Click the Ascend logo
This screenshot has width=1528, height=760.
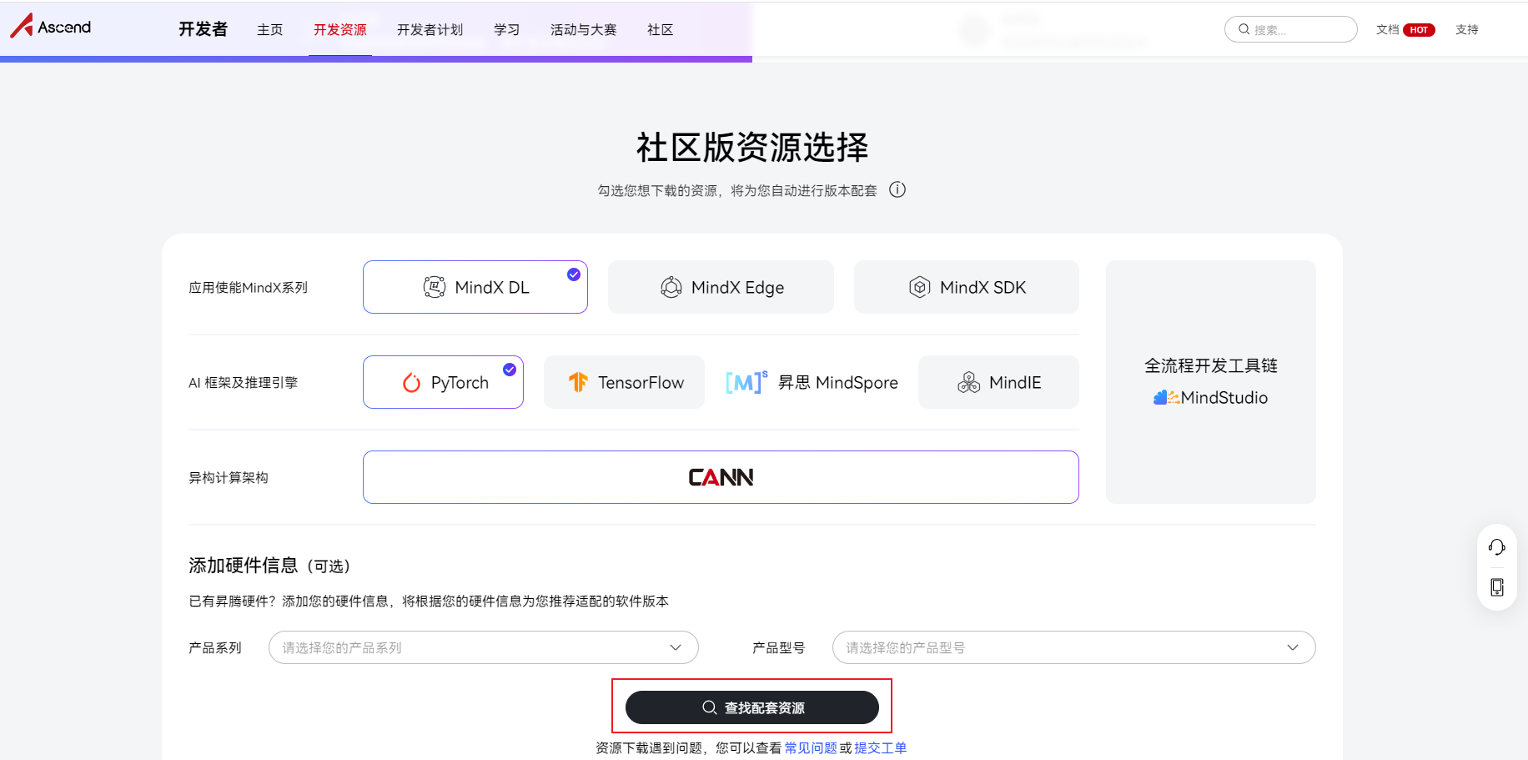[x=50, y=27]
